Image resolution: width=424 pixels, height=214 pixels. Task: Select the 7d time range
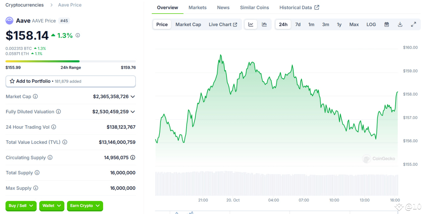297,24
